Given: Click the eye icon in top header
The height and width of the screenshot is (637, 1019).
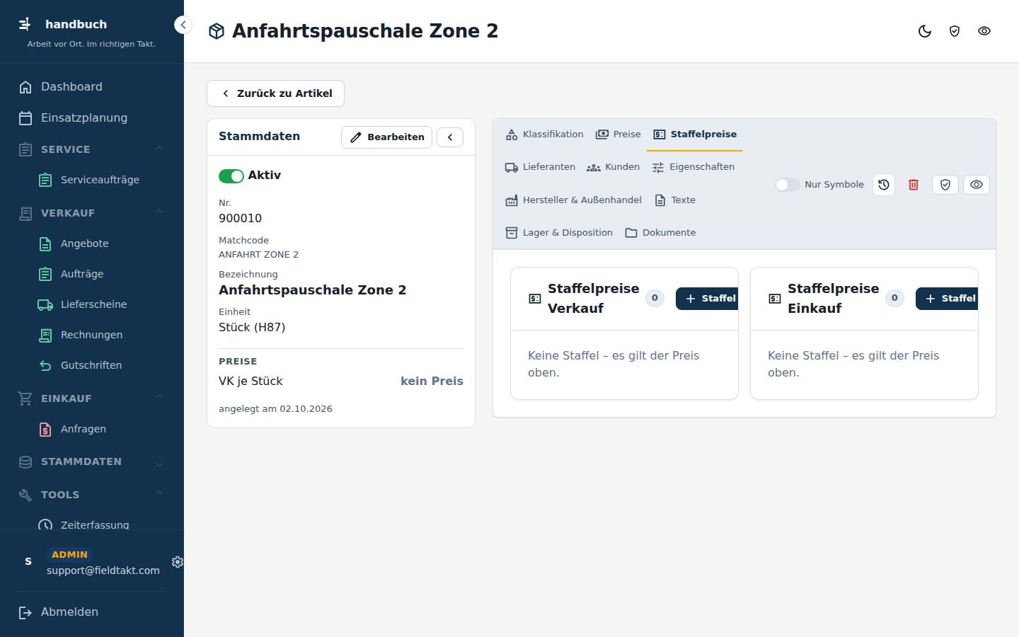Looking at the screenshot, I should click(x=984, y=31).
